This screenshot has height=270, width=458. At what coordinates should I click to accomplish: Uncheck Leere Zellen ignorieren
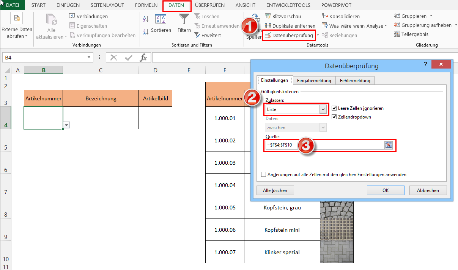coord(334,108)
